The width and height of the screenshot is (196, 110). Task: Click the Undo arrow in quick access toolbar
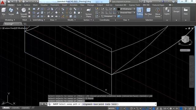click(x=27, y=2)
